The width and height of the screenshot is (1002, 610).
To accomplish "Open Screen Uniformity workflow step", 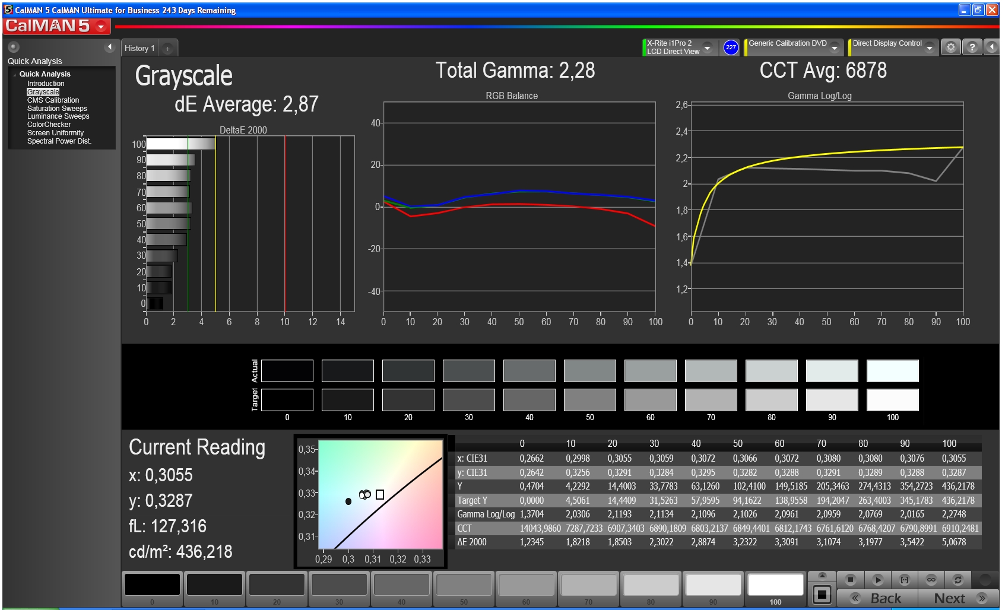I will (55, 133).
